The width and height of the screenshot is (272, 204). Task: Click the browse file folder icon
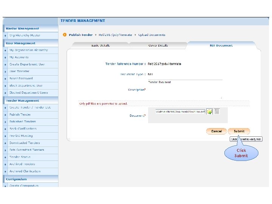click(210, 111)
